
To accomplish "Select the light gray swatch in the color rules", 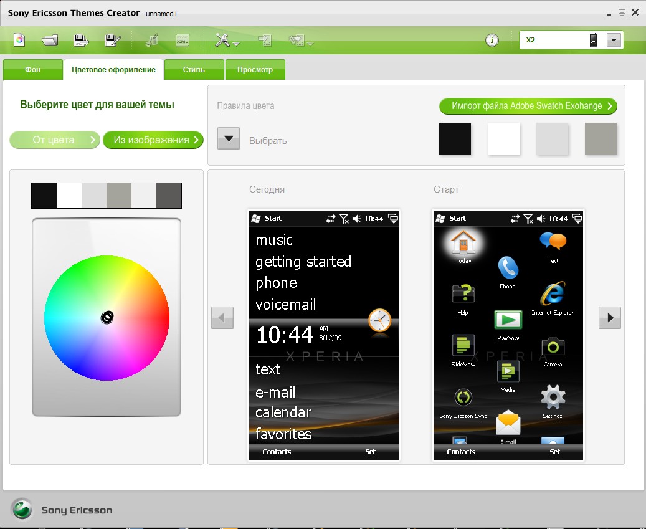I will 552,138.
